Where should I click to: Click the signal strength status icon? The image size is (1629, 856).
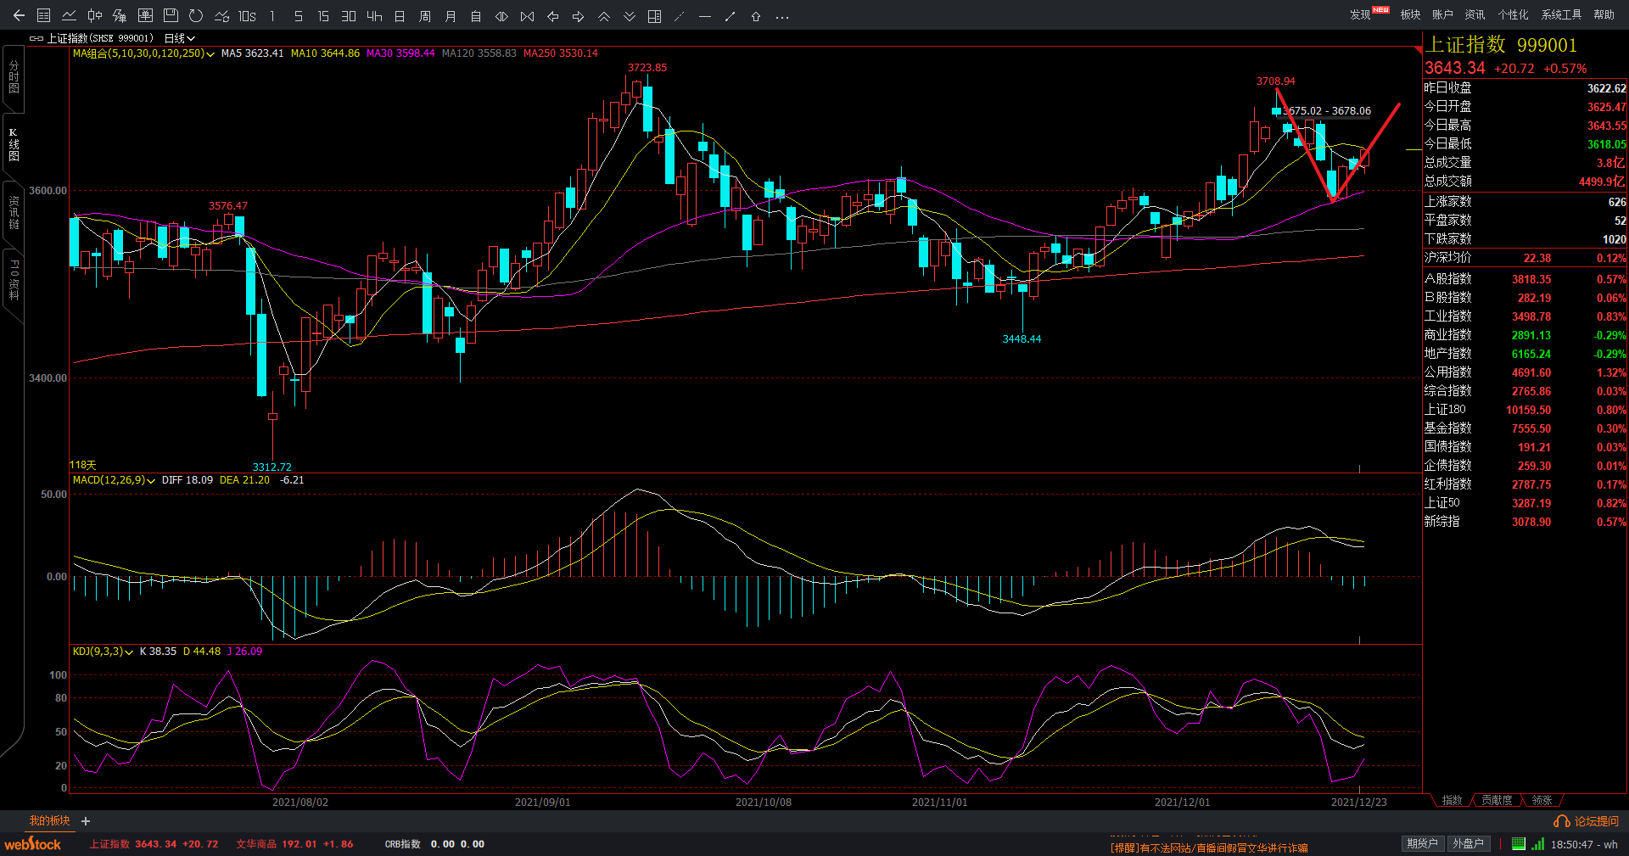pyautogui.click(x=1537, y=844)
